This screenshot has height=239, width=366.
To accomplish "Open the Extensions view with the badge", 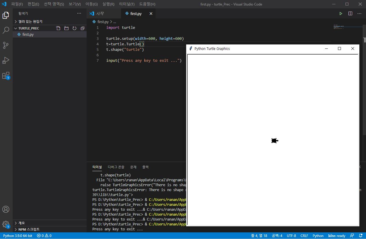I will [x=6, y=76].
